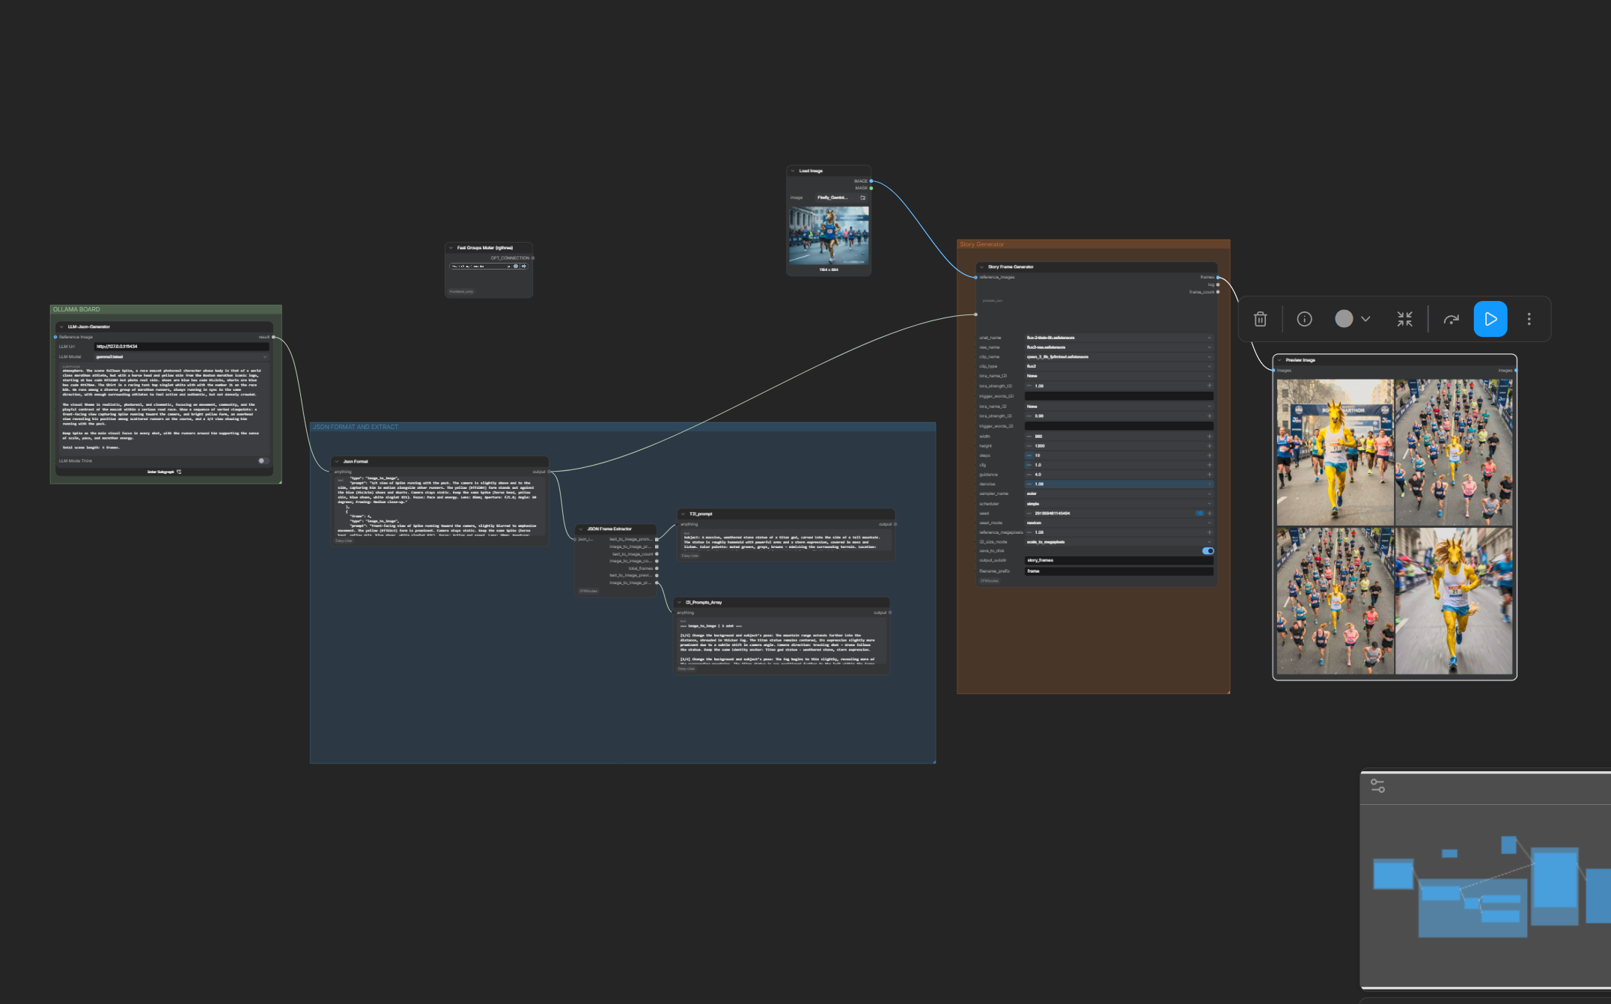Collapse the Load Image node
1611x1004 pixels.
(793, 171)
